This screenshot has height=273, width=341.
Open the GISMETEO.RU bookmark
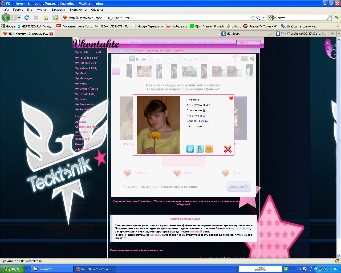tap(35, 26)
